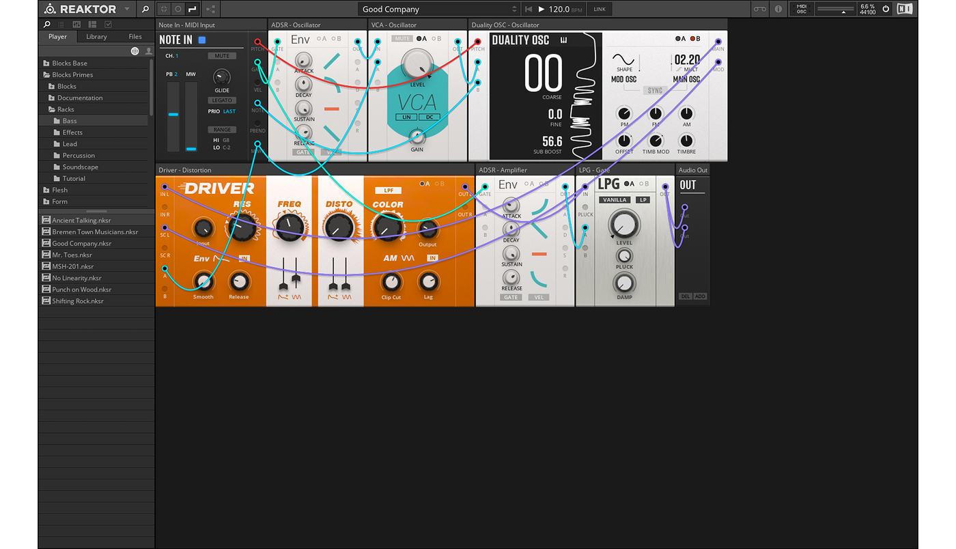
Task: Click the GATE button on the ADSR Amplifier
Action: [511, 298]
